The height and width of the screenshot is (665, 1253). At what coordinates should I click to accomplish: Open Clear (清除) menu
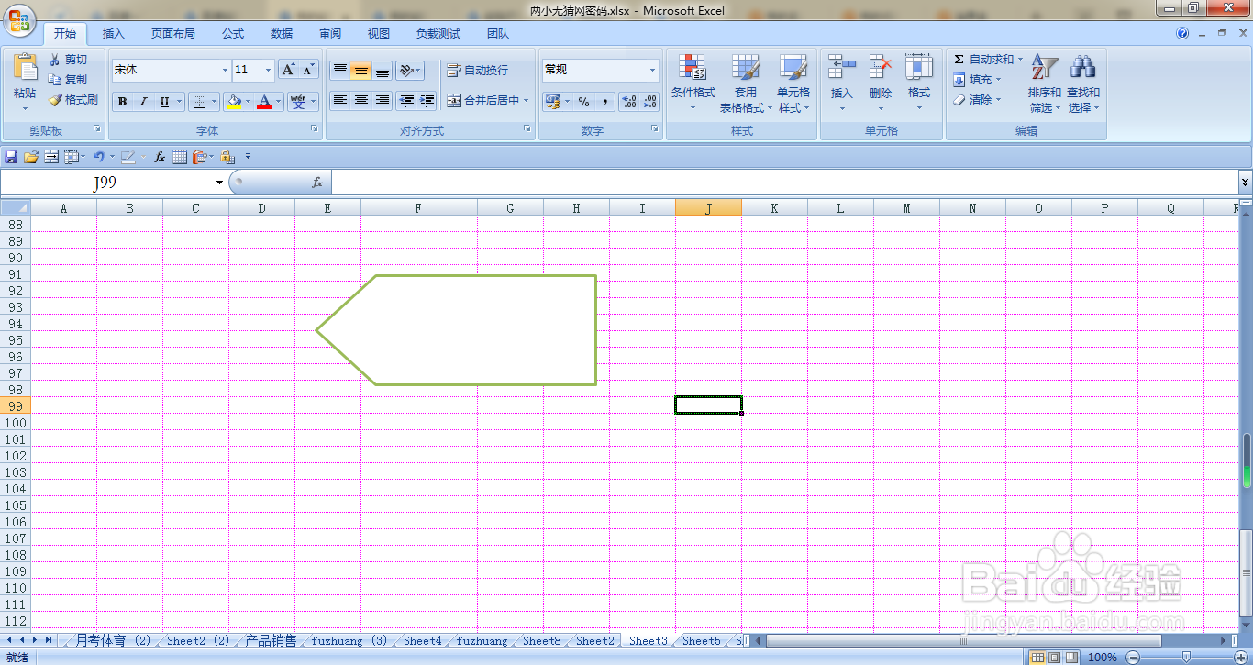pyautogui.click(x=977, y=100)
